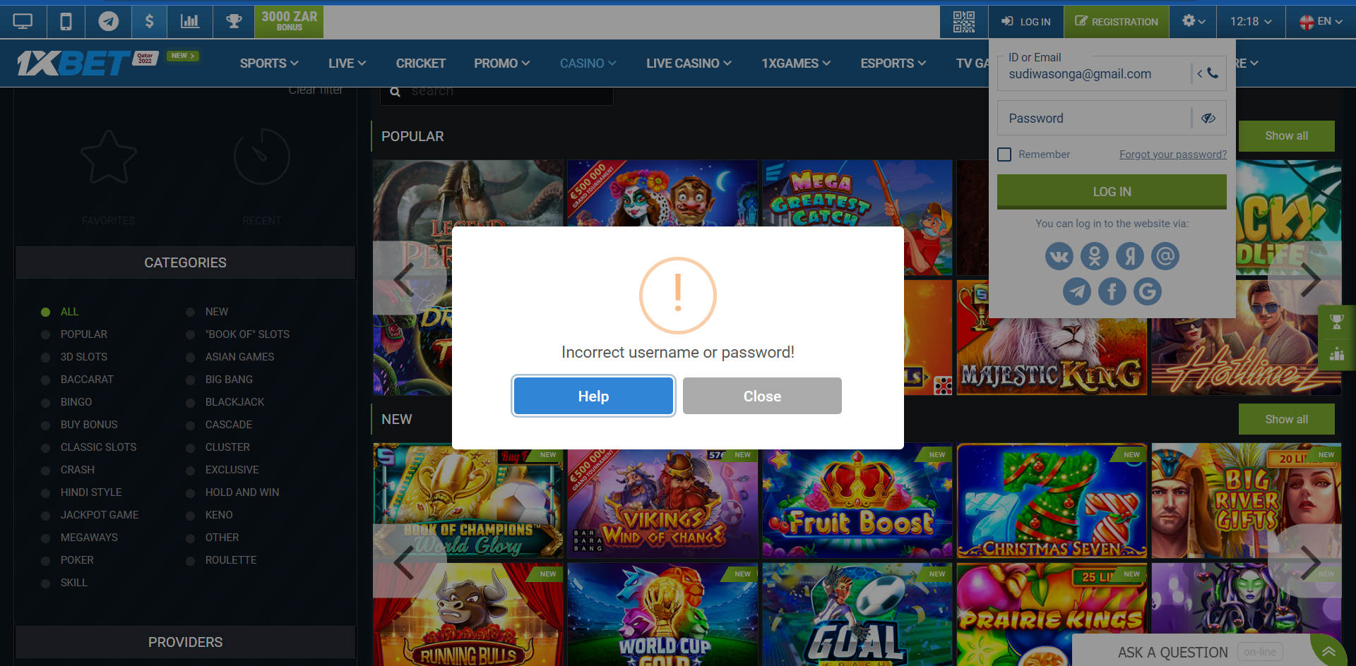Image resolution: width=1356 pixels, height=666 pixels.
Task: Check the Remember checkbox
Action: (1004, 155)
